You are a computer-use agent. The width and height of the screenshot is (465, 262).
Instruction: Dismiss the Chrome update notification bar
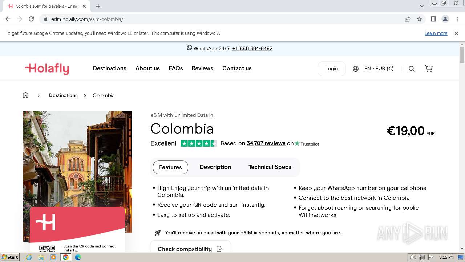pyautogui.click(x=456, y=33)
